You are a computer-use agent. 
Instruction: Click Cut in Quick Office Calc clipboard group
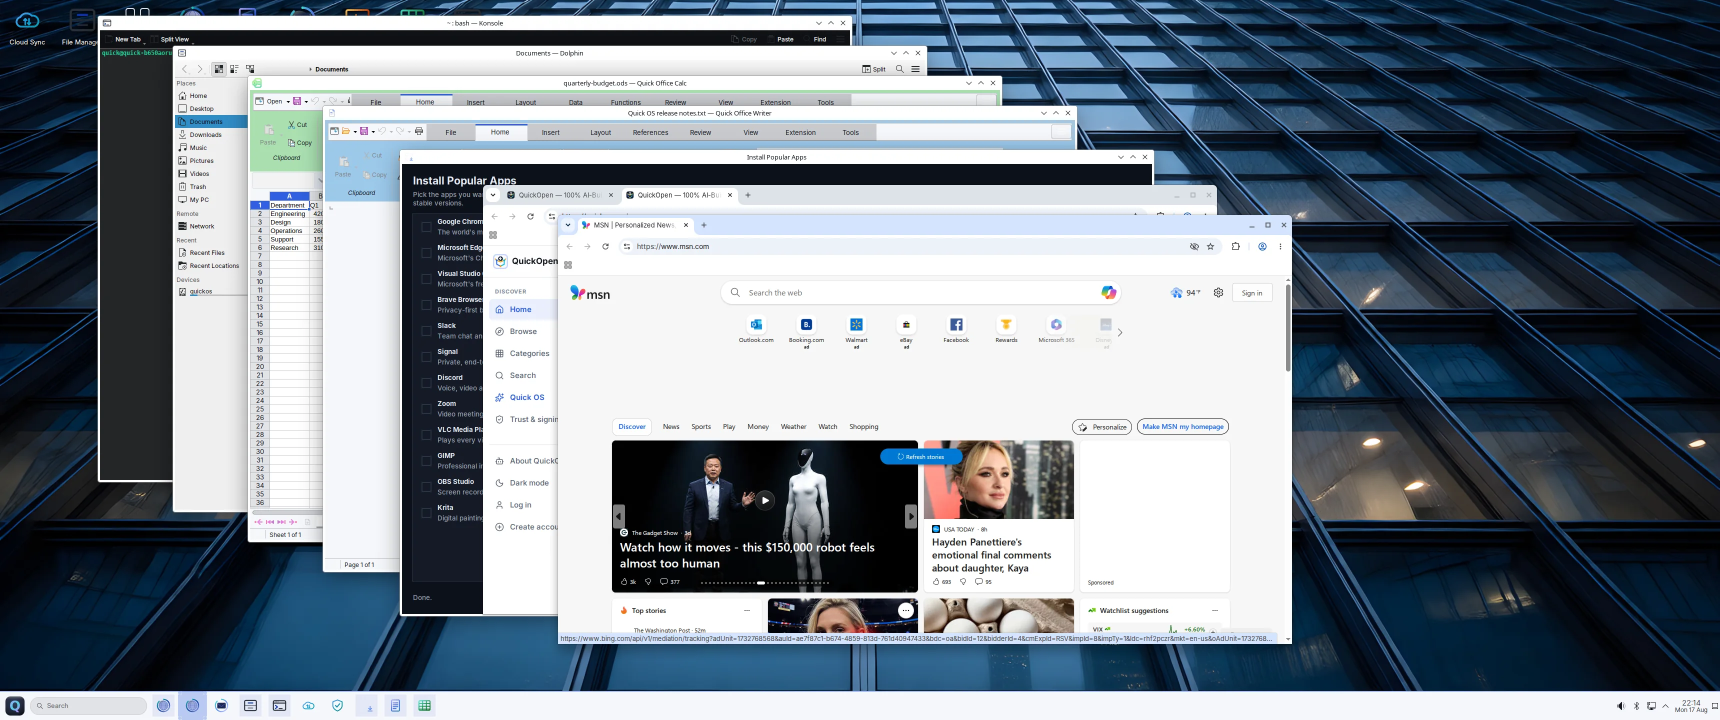coord(298,125)
